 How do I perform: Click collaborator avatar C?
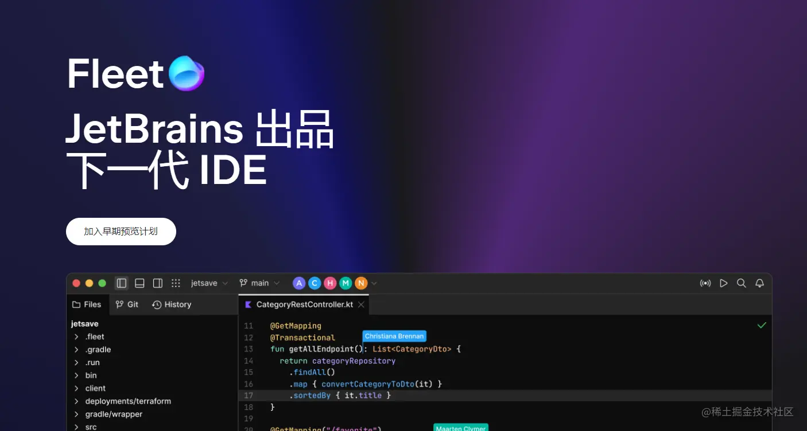point(315,283)
